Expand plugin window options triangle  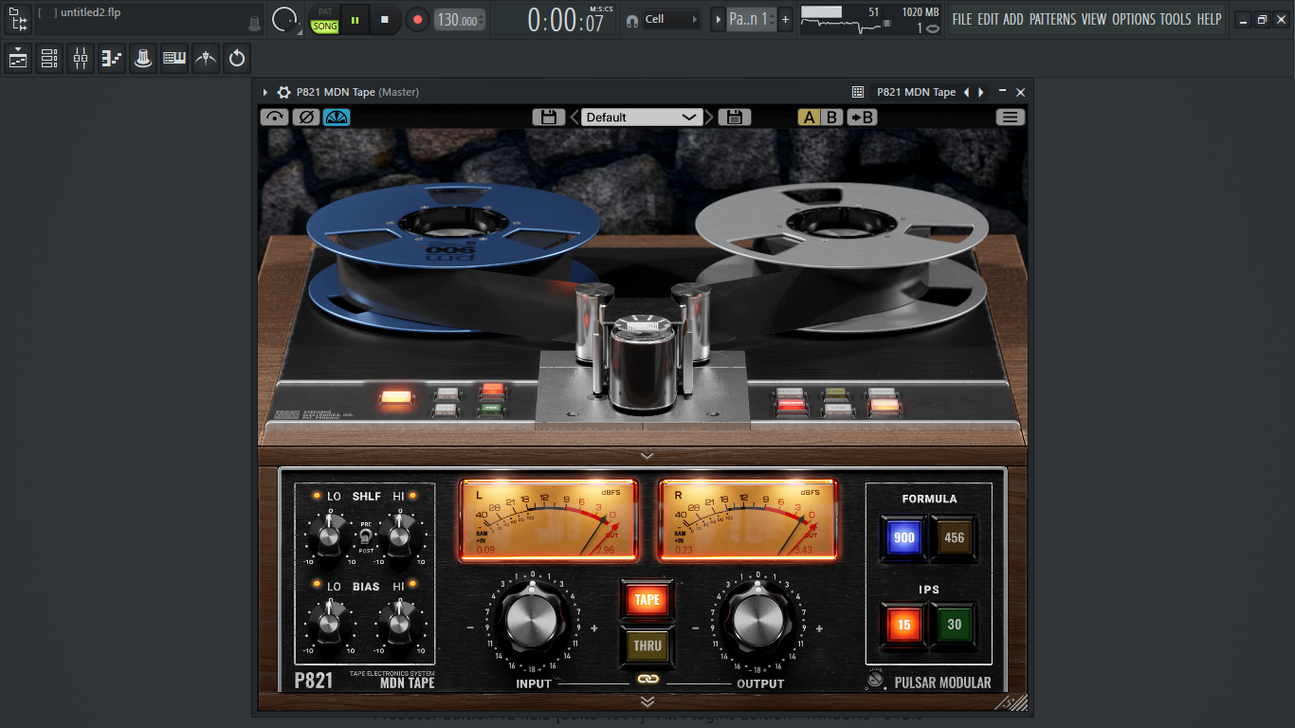265,92
